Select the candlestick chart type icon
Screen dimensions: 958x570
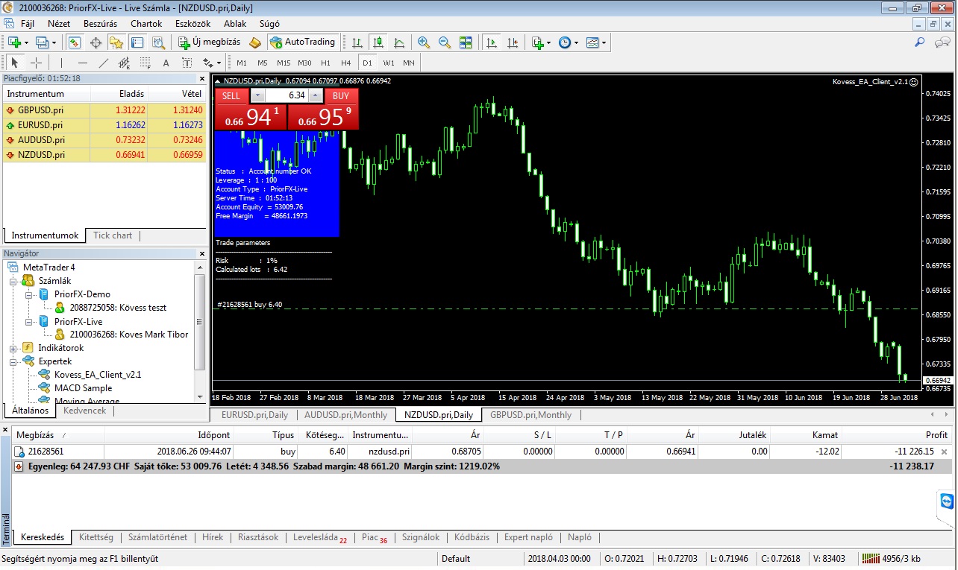378,42
